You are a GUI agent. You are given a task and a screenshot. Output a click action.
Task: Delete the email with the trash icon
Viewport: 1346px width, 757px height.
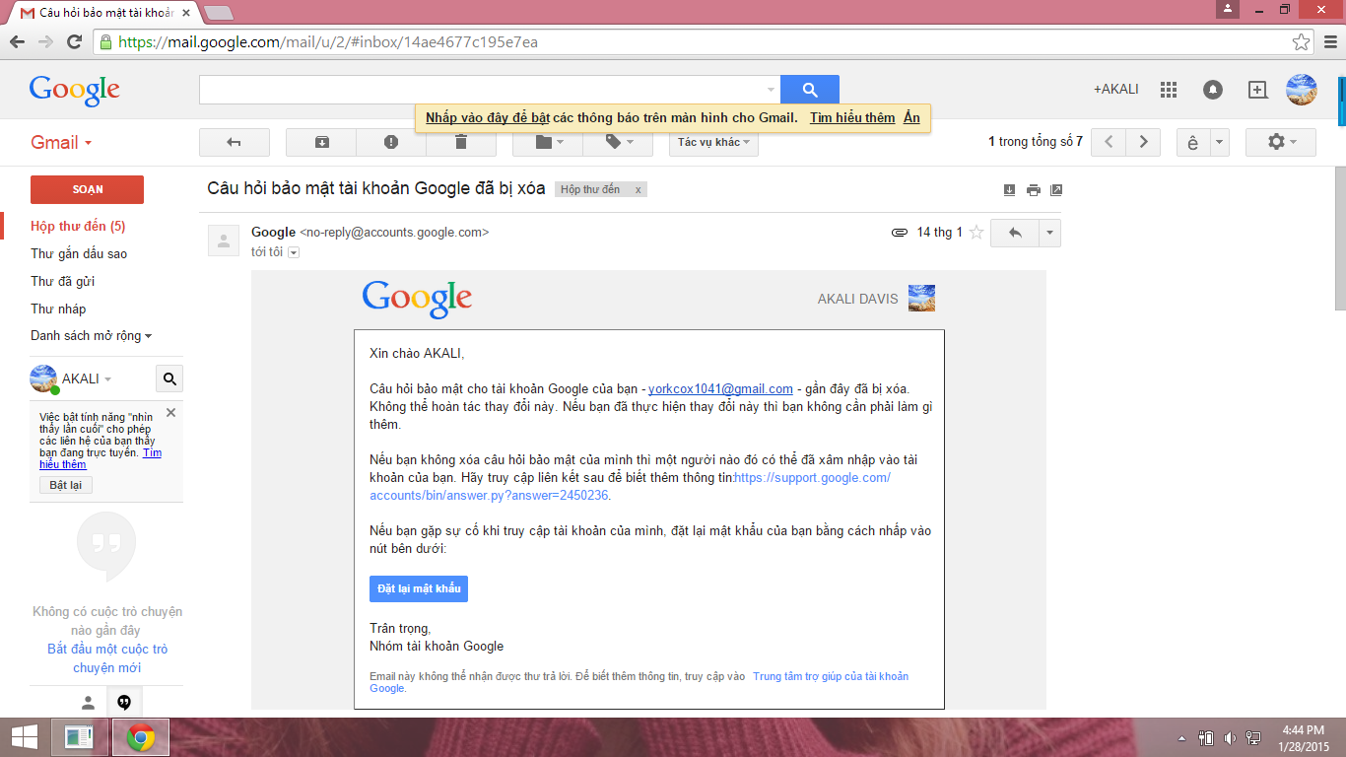click(461, 142)
